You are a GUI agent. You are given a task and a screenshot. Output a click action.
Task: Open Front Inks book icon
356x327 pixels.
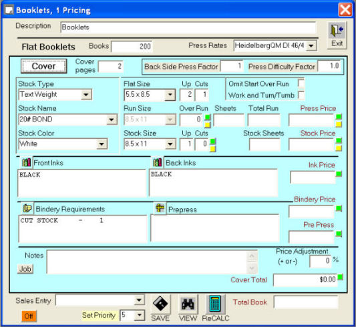click(26, 163)
